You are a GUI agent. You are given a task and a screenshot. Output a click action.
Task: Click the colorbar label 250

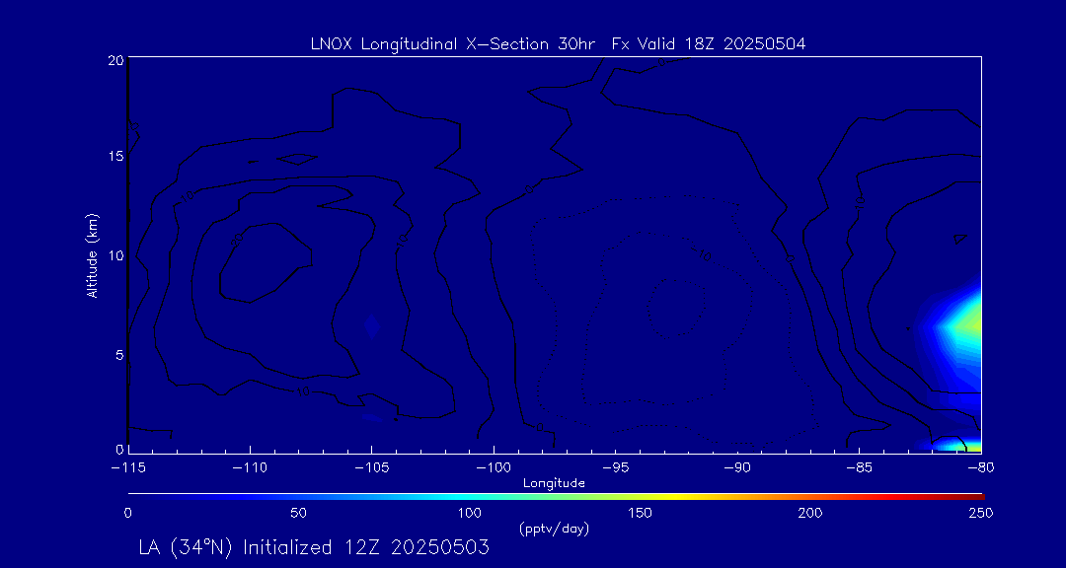click(x=981, y=513)
